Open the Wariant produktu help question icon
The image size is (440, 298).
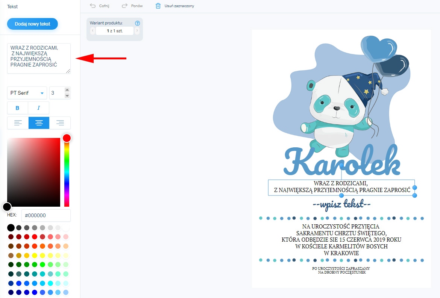click(137, 23)
